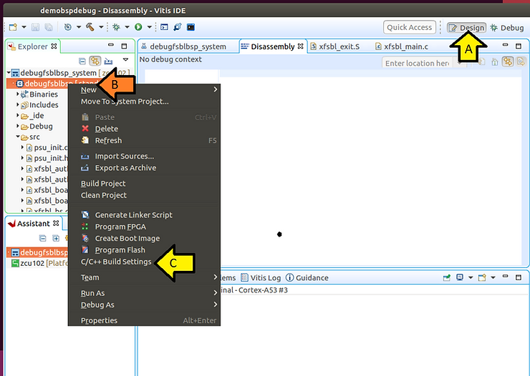The width and height of the screenshot is (530, 376).
Task: Open the Debug launch dropdown arrow
Action: coord(127,27)
